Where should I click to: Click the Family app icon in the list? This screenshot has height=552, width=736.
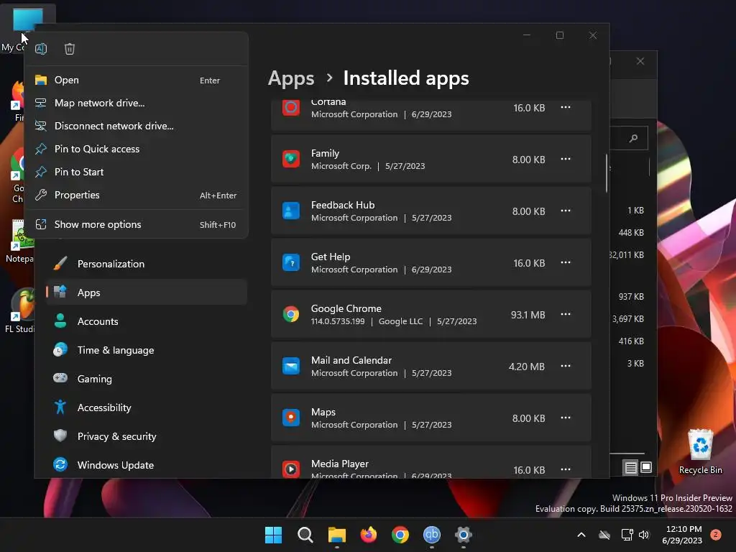tap(291, 159)
